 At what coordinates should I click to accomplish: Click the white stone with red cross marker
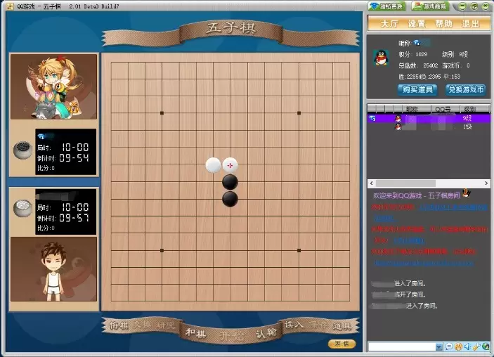click(x=230, y=165)
